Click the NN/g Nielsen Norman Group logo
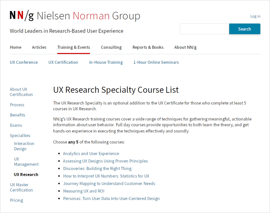This screenshot has width=270, height=213. coord(75,16)
